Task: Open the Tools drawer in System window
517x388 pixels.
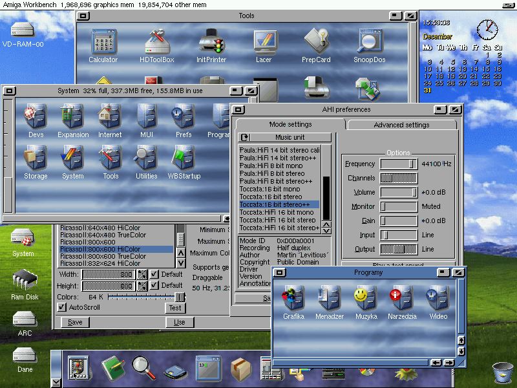Action: [x=111, y=158]
